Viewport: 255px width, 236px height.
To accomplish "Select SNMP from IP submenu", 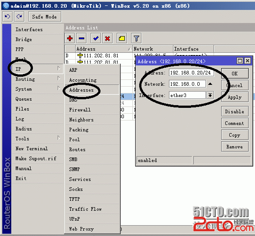I will tap(92, 169).
